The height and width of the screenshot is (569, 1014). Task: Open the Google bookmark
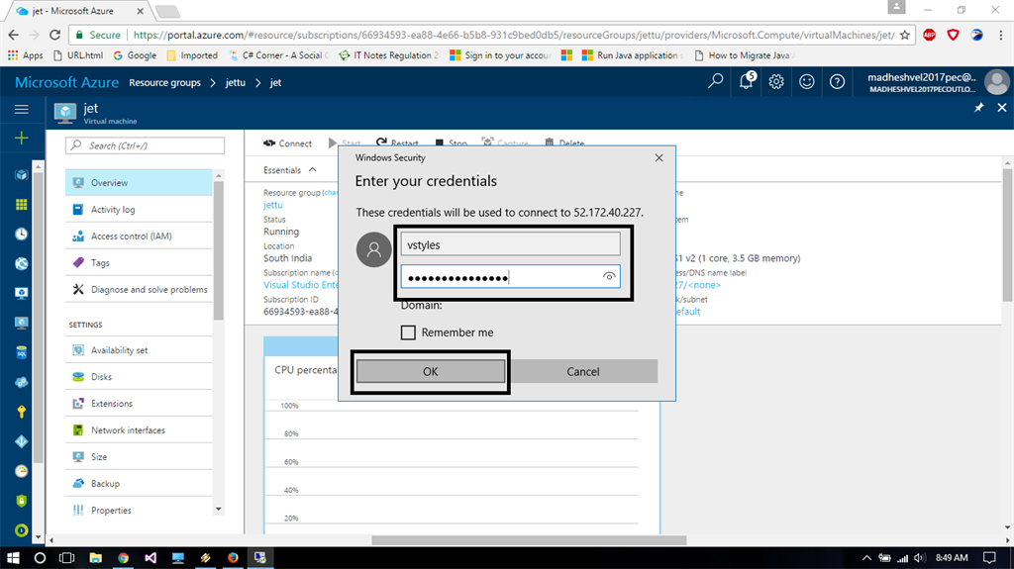[135, 55]
